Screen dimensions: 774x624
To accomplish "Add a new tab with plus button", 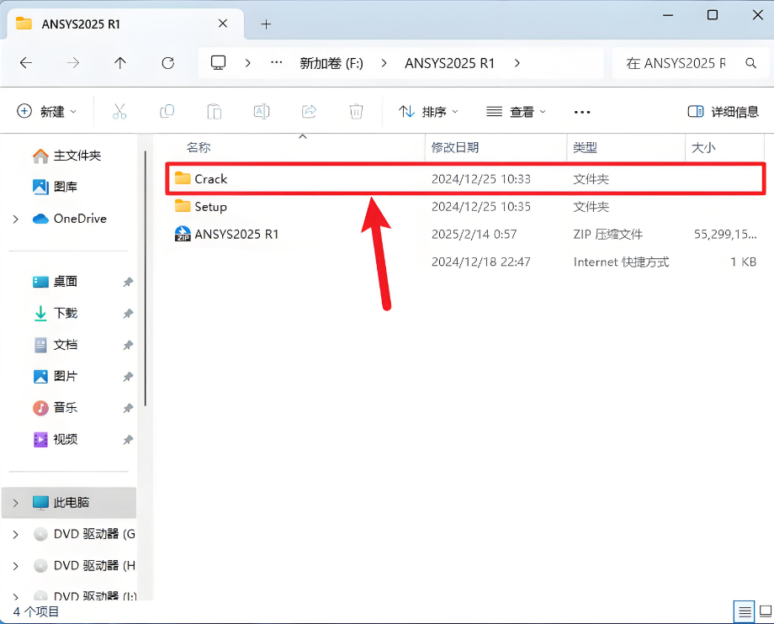I will tap(266, 24).
